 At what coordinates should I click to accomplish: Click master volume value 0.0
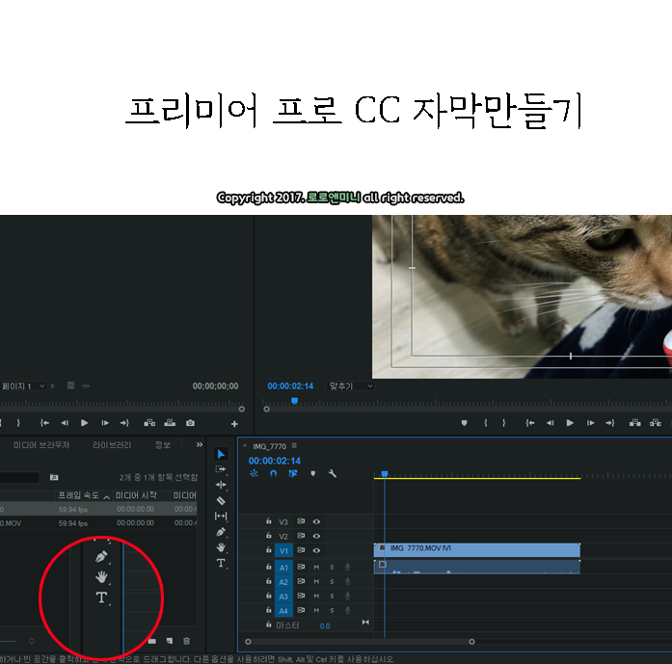[x=325, y=626]
